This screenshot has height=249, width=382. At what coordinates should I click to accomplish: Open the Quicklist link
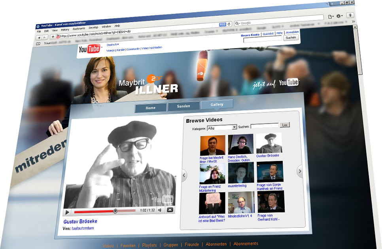pos(268,34)
